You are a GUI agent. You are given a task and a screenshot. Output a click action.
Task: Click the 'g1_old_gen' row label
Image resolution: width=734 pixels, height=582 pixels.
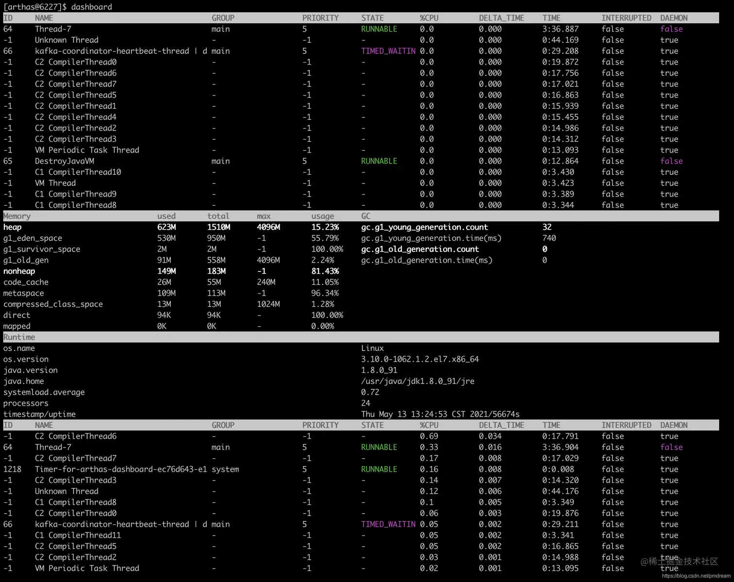26,260
